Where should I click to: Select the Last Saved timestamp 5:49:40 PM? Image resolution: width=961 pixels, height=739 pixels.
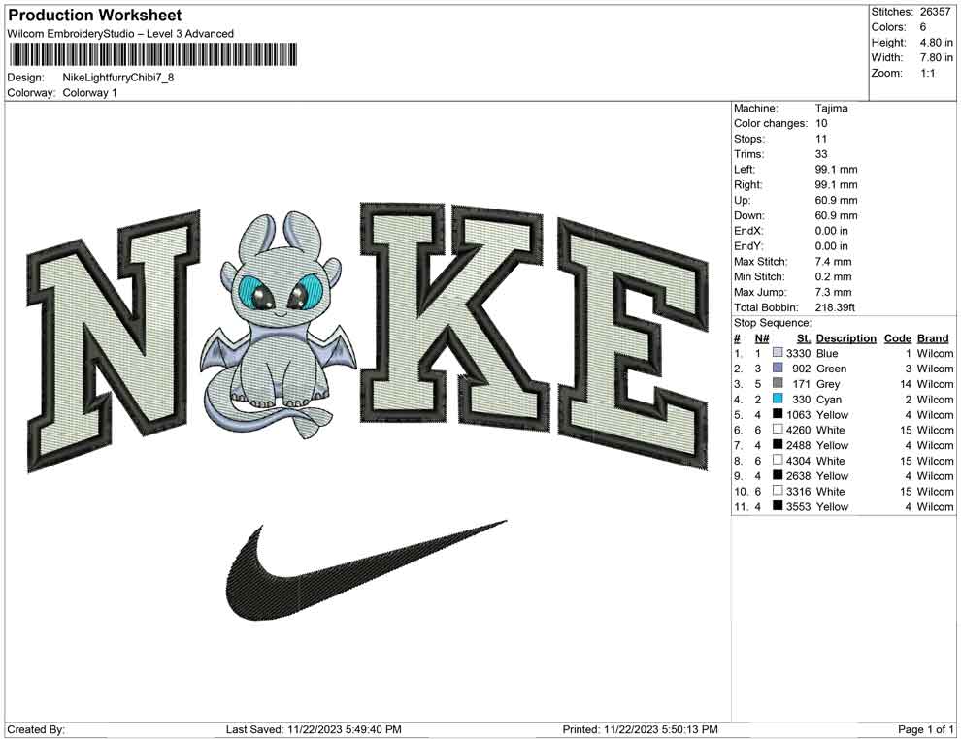374,729
